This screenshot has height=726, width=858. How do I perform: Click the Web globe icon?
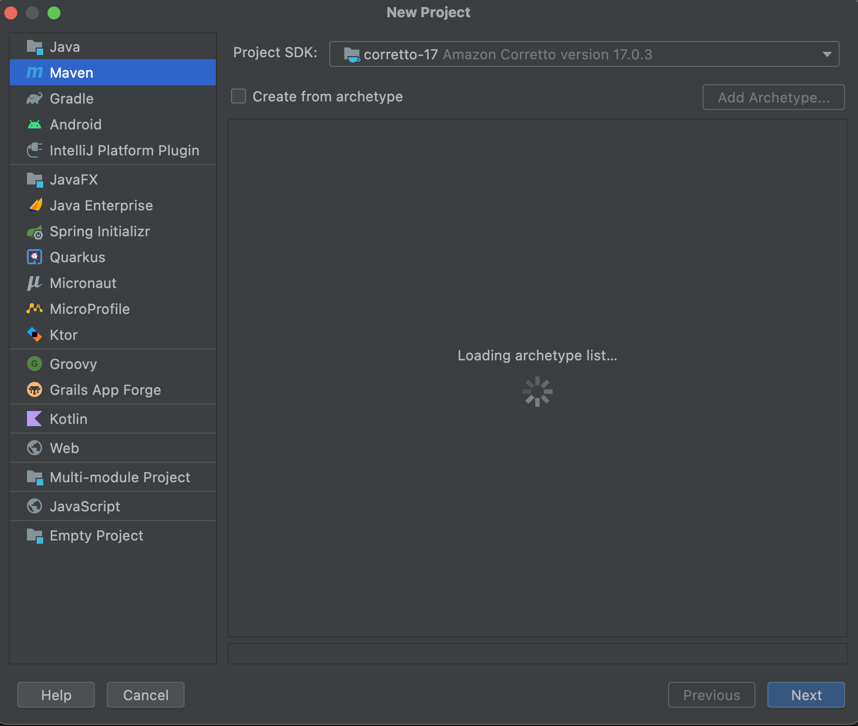[x=35, y=448]
